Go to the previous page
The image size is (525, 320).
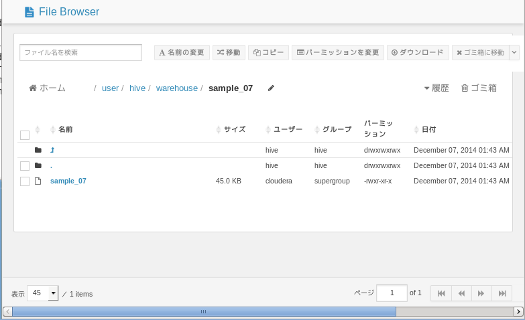pos(461,293)
